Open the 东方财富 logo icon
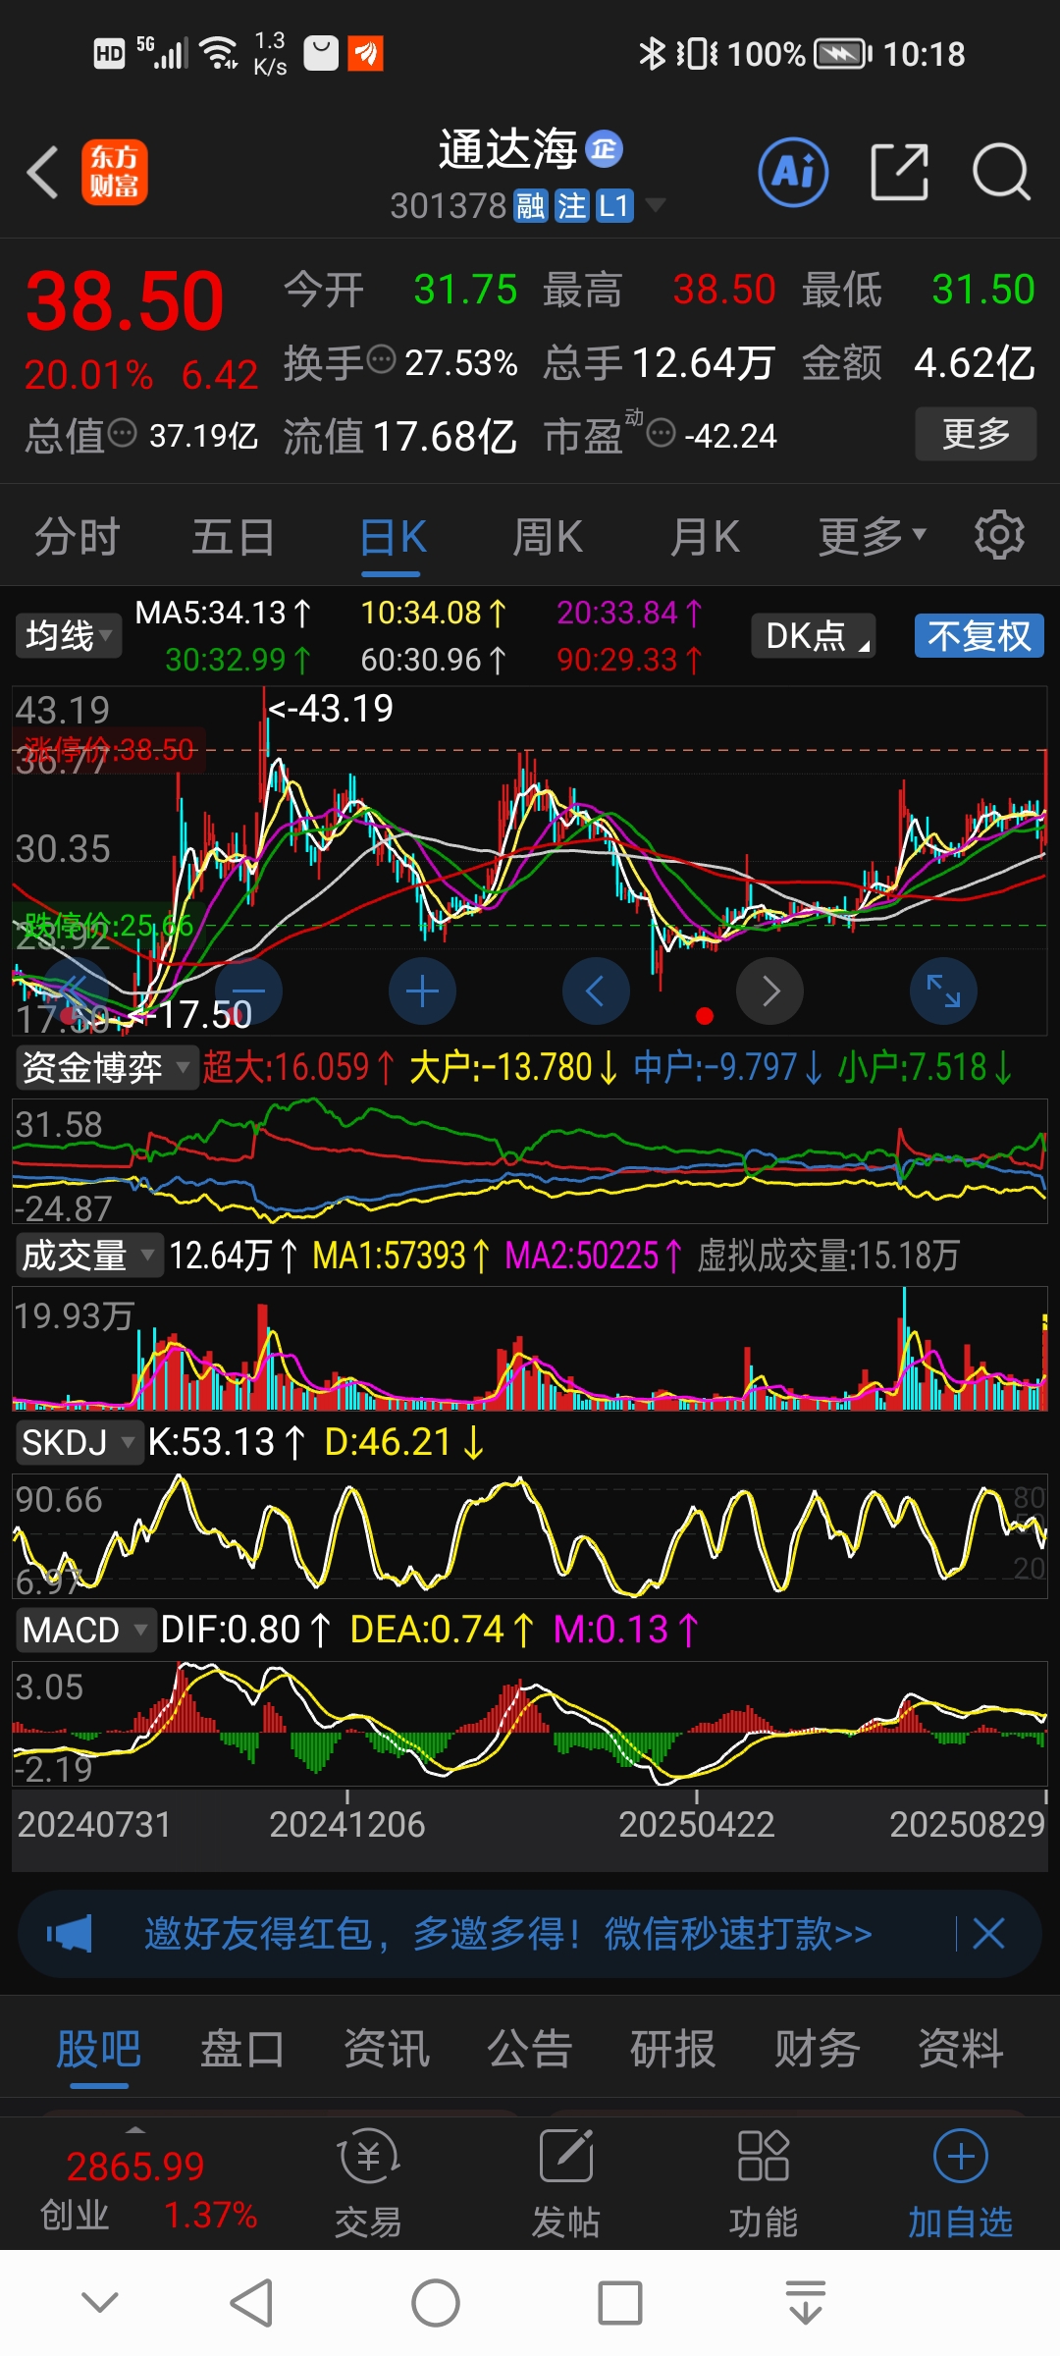Viewport: 1060px width, 2356px height. tap(115, 172)
